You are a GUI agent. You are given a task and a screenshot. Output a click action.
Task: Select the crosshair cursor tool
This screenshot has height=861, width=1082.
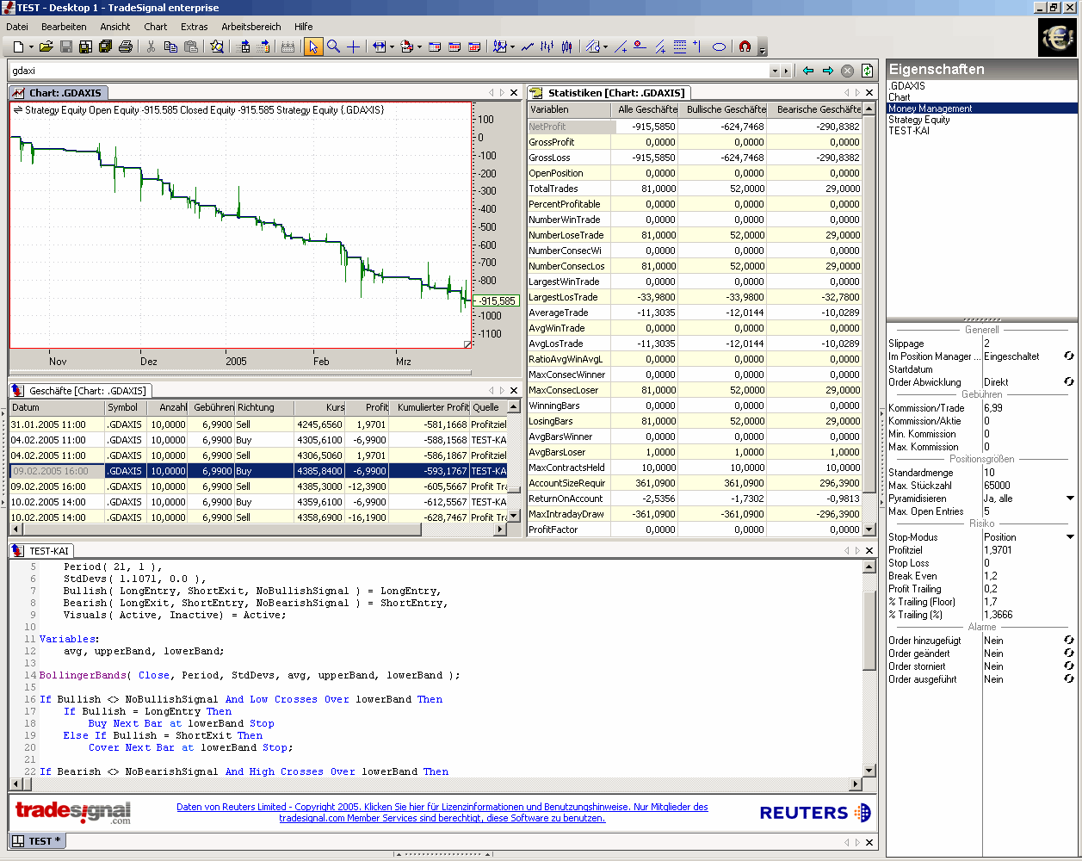click(x=353, y=46)
